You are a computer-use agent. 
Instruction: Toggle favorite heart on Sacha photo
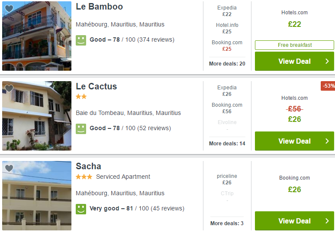(9, 168)
